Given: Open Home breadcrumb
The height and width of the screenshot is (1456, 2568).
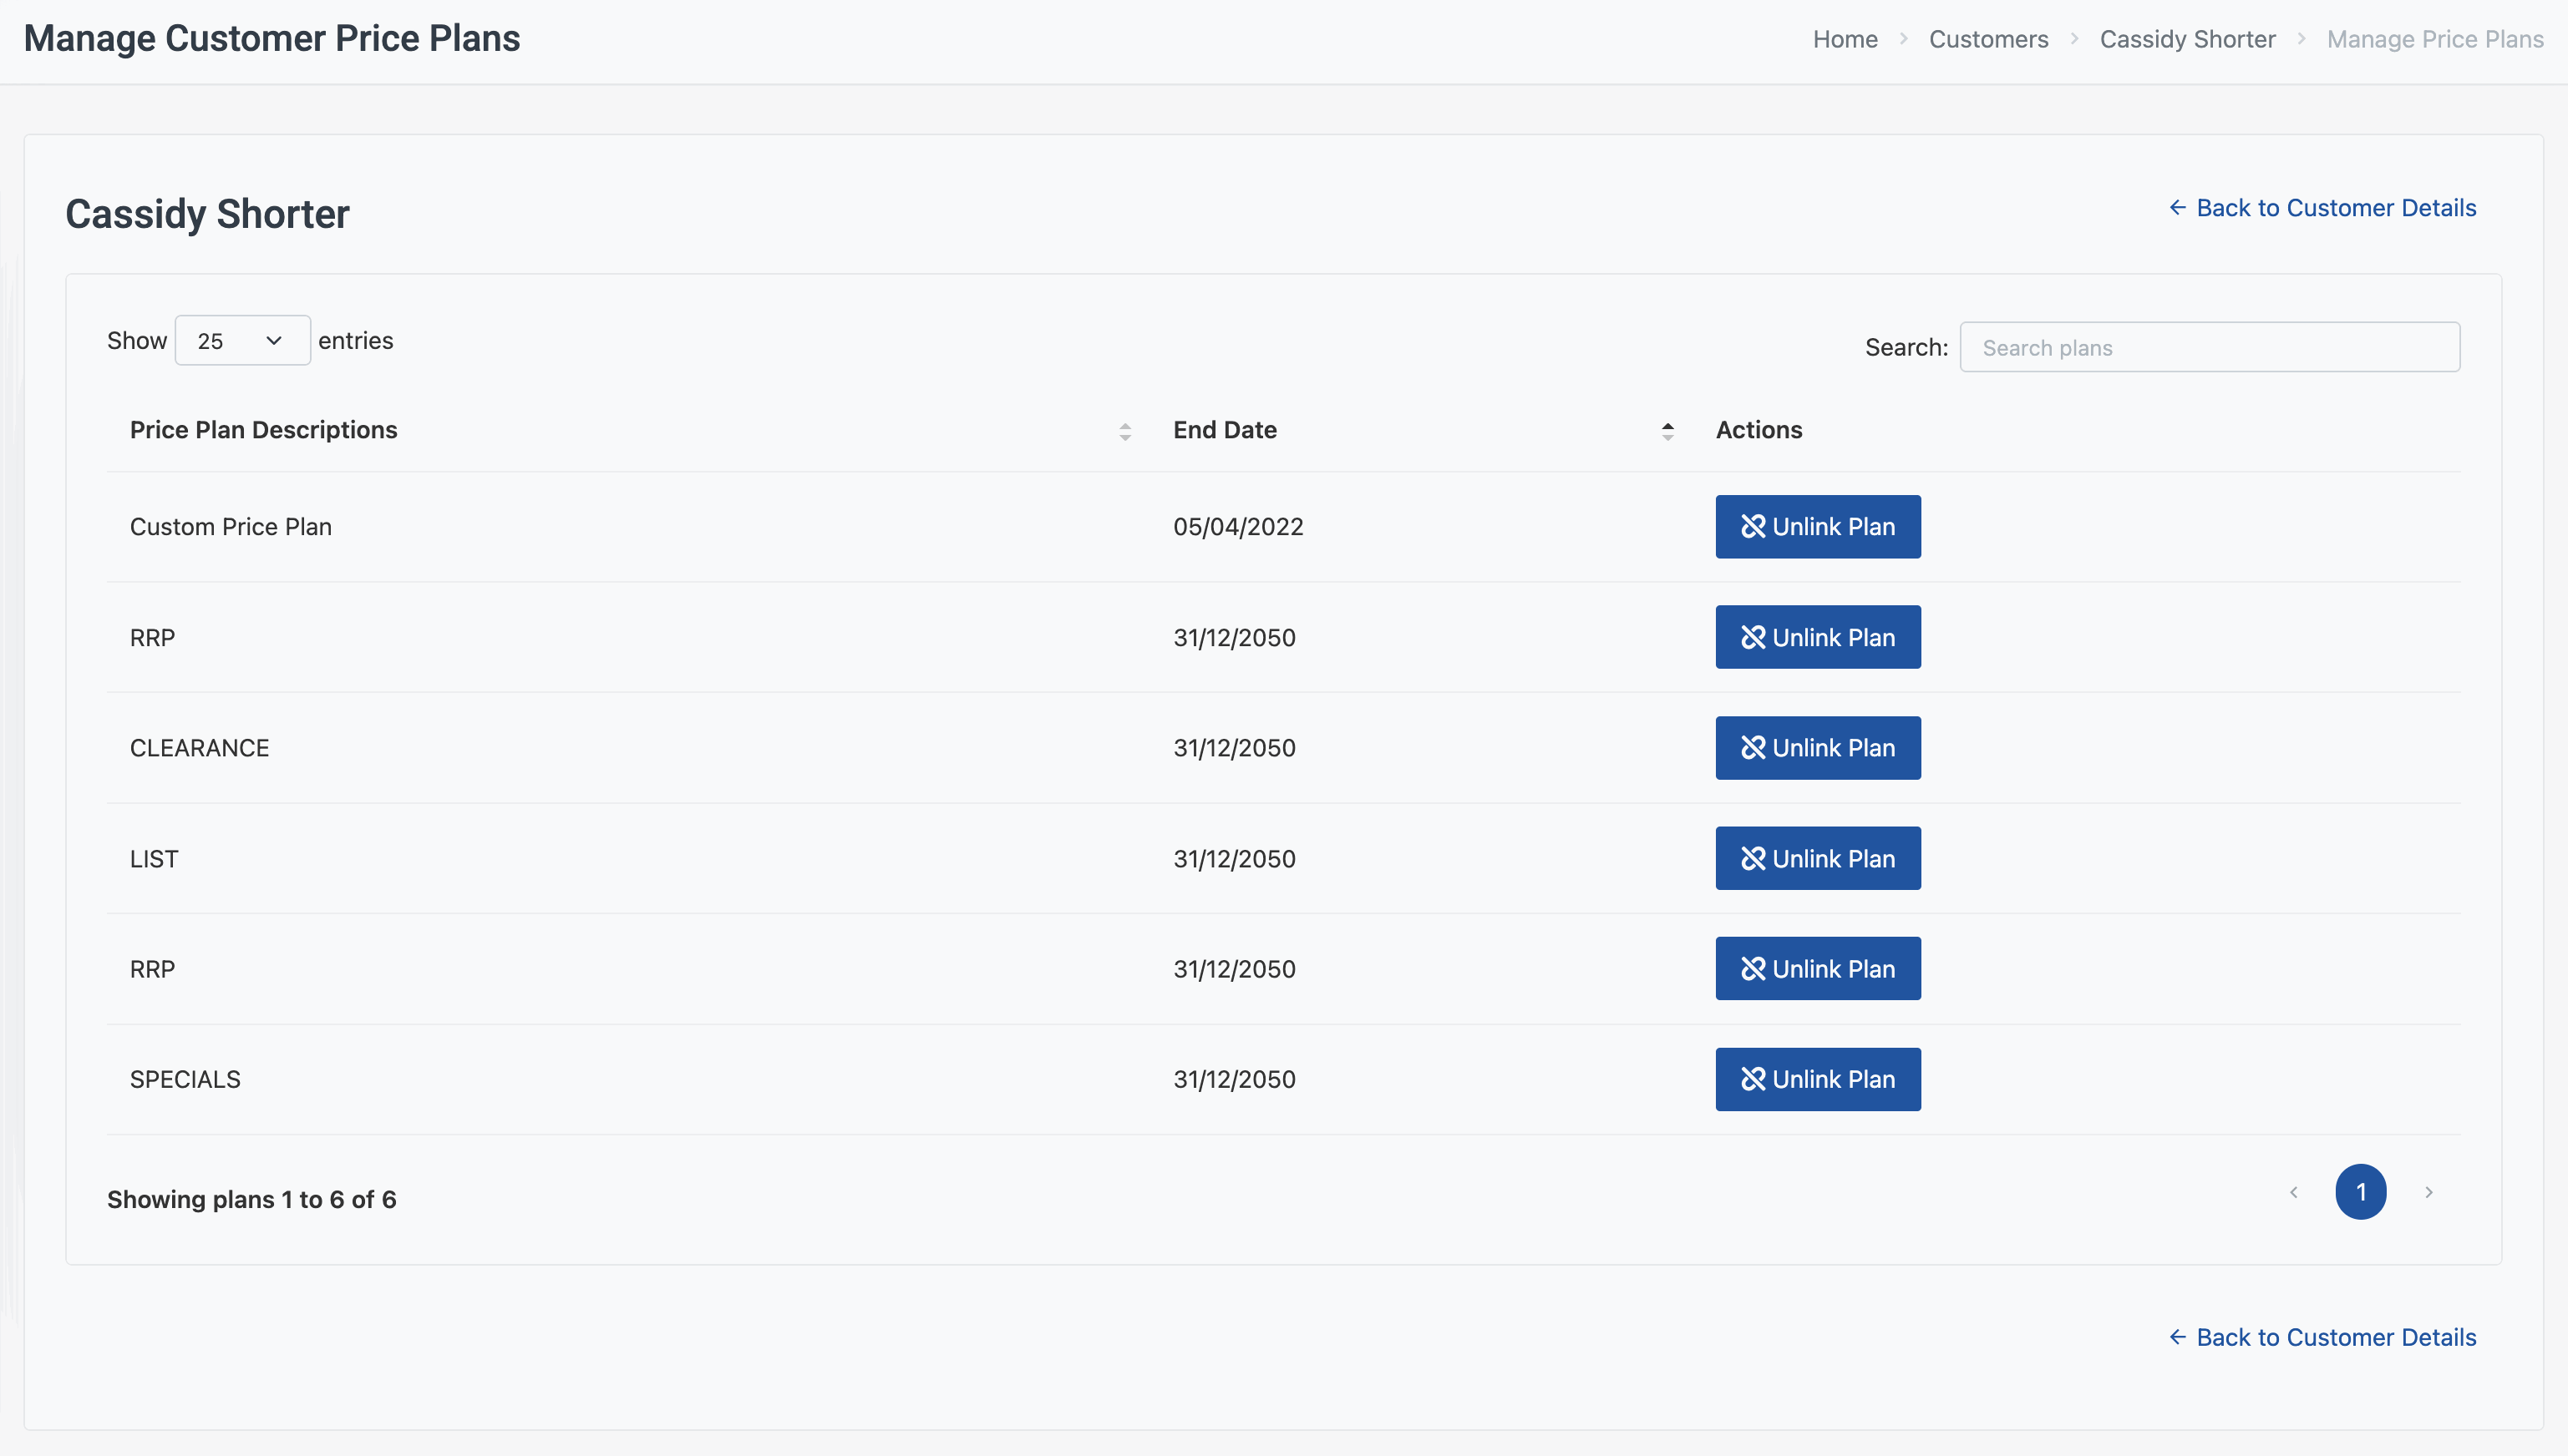Looking at the screenshot, I should point(1845,39).
